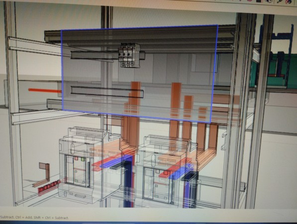Viewport: 297px width, 224px height.
Task: Select the red rod at the left
Action: point(45,91)
